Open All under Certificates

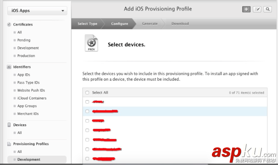19,32
